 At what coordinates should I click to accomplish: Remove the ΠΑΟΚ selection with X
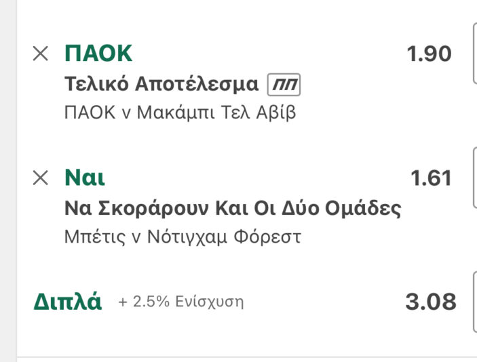[41, 54]
